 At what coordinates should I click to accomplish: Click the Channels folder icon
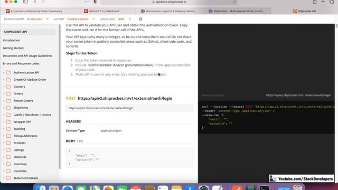(8, 157)
